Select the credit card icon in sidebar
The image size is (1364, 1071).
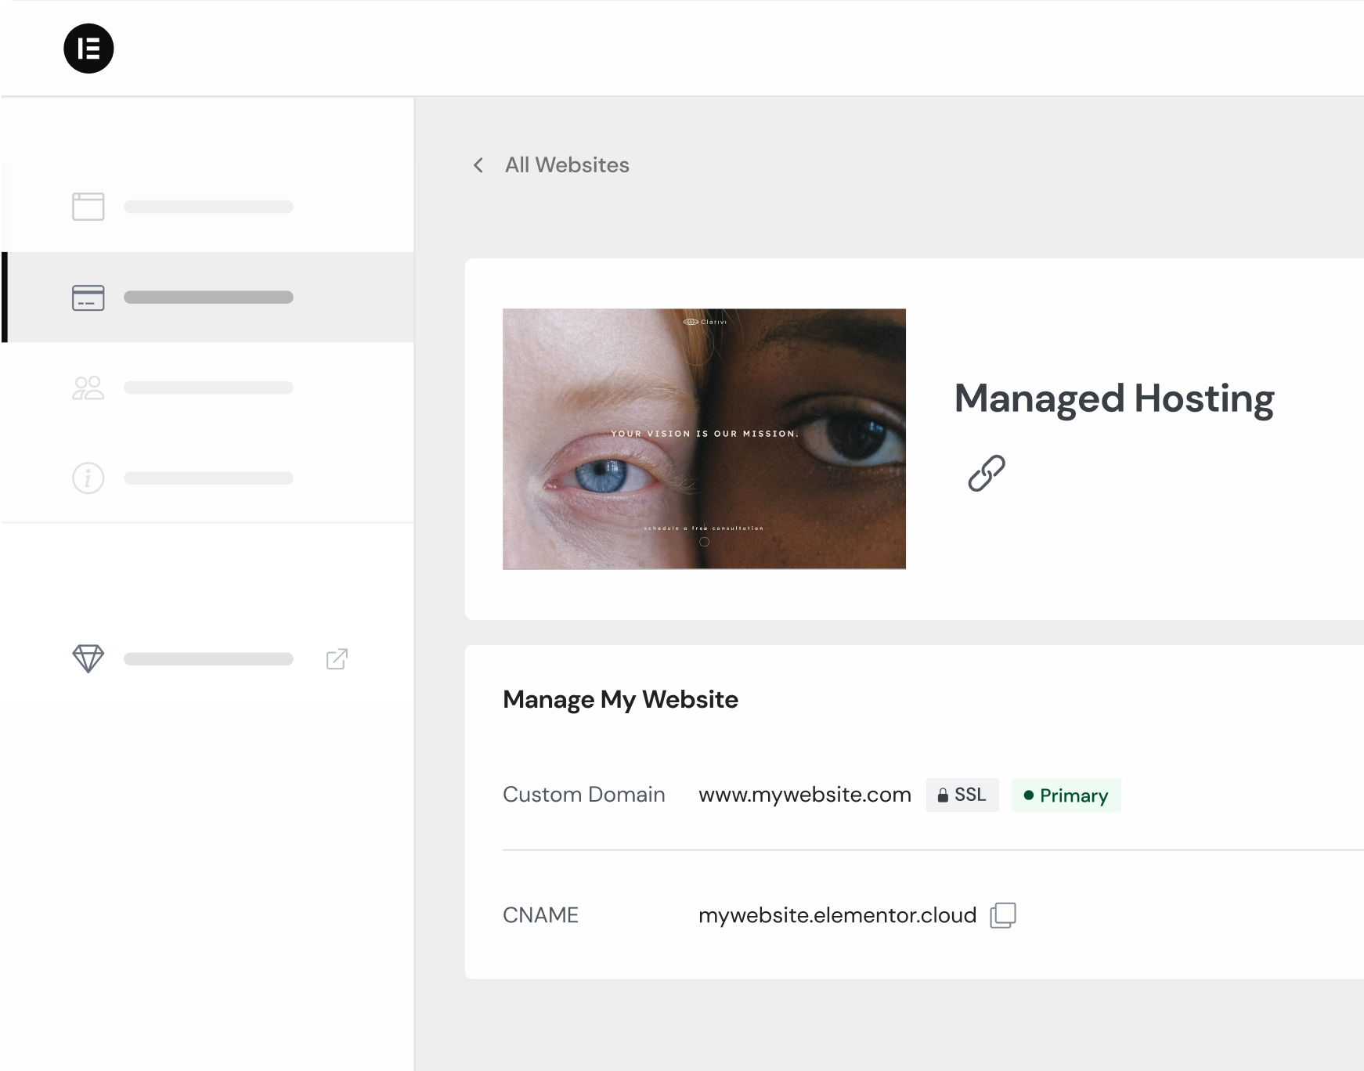click(x=88, y=297)
